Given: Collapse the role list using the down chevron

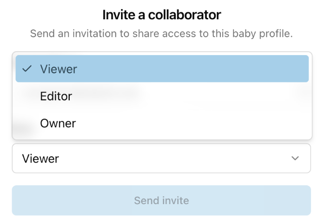Looking at the screenshot, I should click(x=295, y=158).
